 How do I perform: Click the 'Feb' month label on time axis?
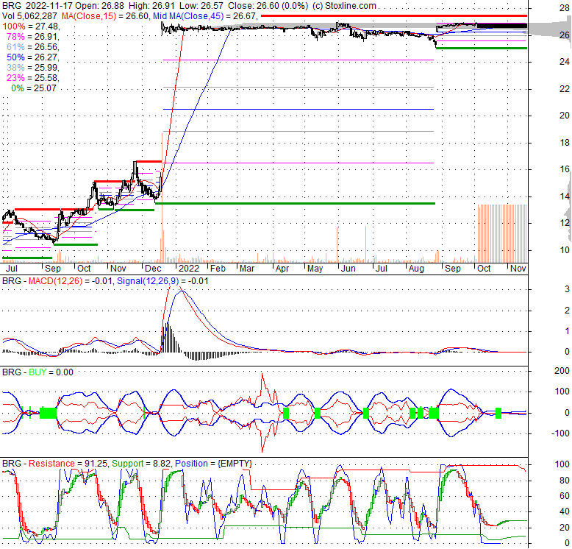coord(218,269)
